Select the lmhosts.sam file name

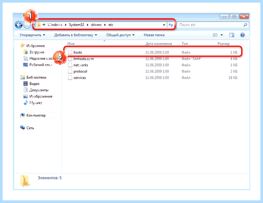[84, 59]
